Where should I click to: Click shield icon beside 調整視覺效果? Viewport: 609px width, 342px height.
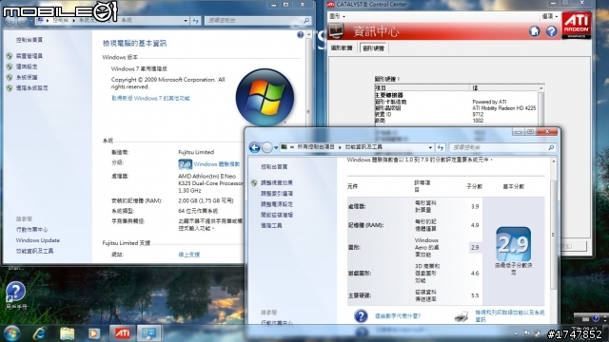click(x=254, y=182)
